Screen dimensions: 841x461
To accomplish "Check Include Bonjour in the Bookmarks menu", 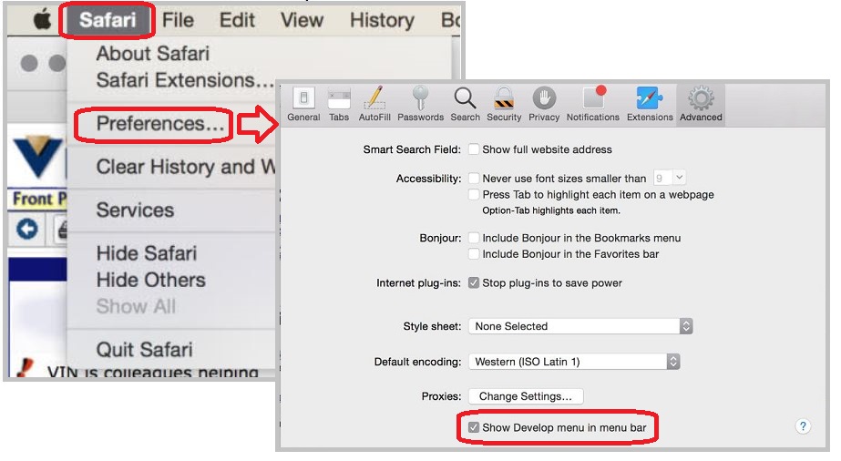I will (x=474, y=238).
